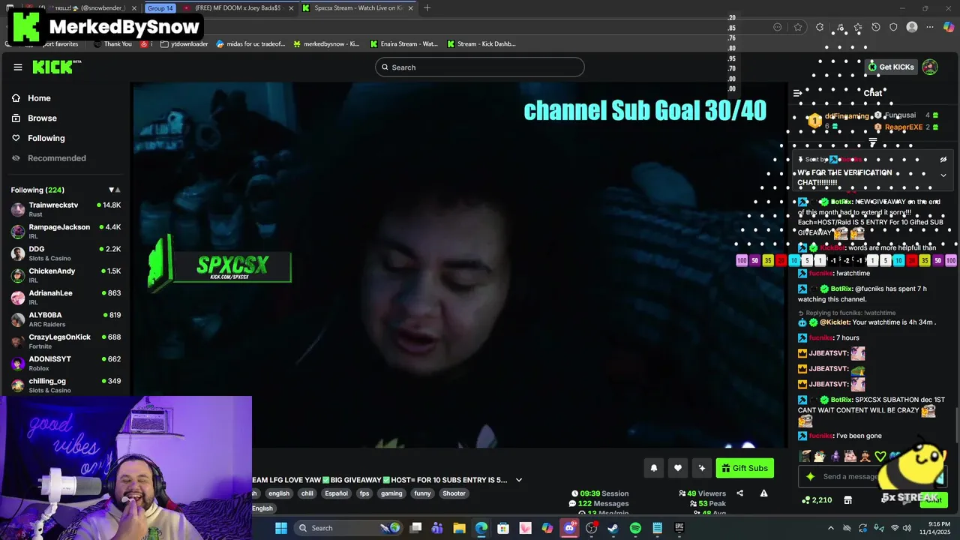
Task: Open CrazyLegsOnKick channel in following list
Action: click(x=65, y=341)
